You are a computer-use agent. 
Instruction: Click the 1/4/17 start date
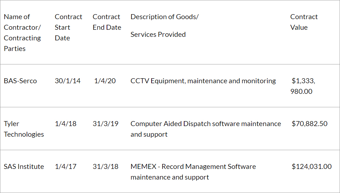coord(66,166)
